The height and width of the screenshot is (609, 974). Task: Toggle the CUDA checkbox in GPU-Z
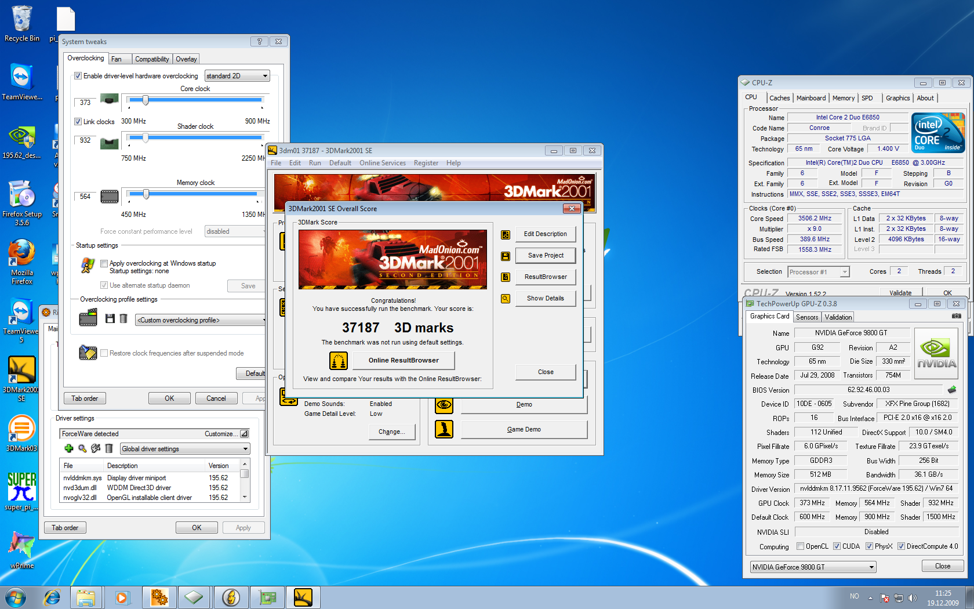click(837, 546)
